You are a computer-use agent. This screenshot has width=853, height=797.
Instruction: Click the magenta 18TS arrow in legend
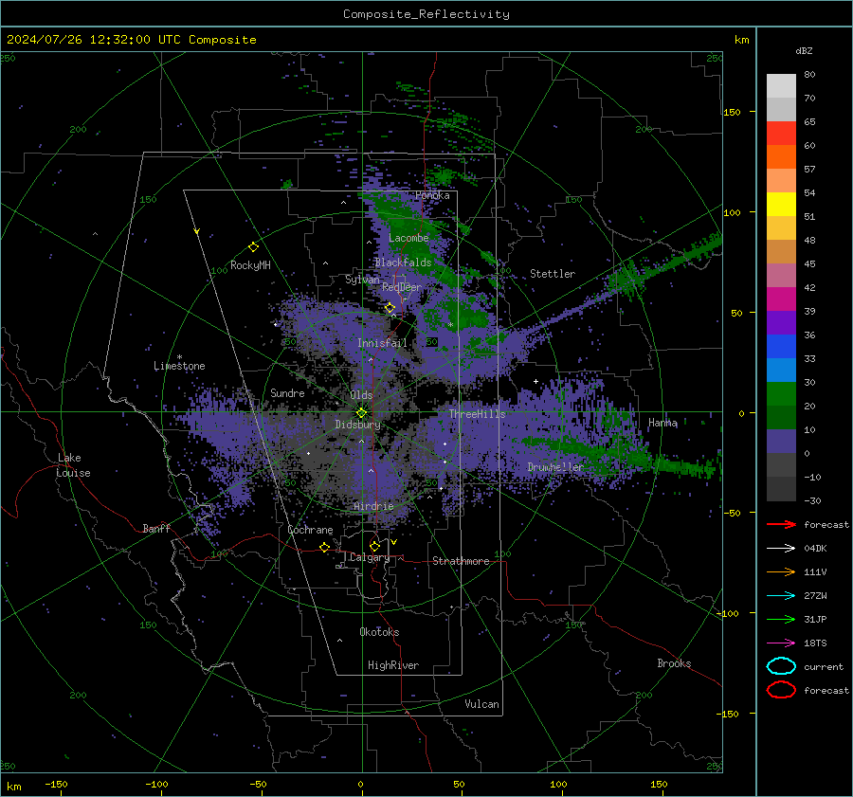coord(781,643)
